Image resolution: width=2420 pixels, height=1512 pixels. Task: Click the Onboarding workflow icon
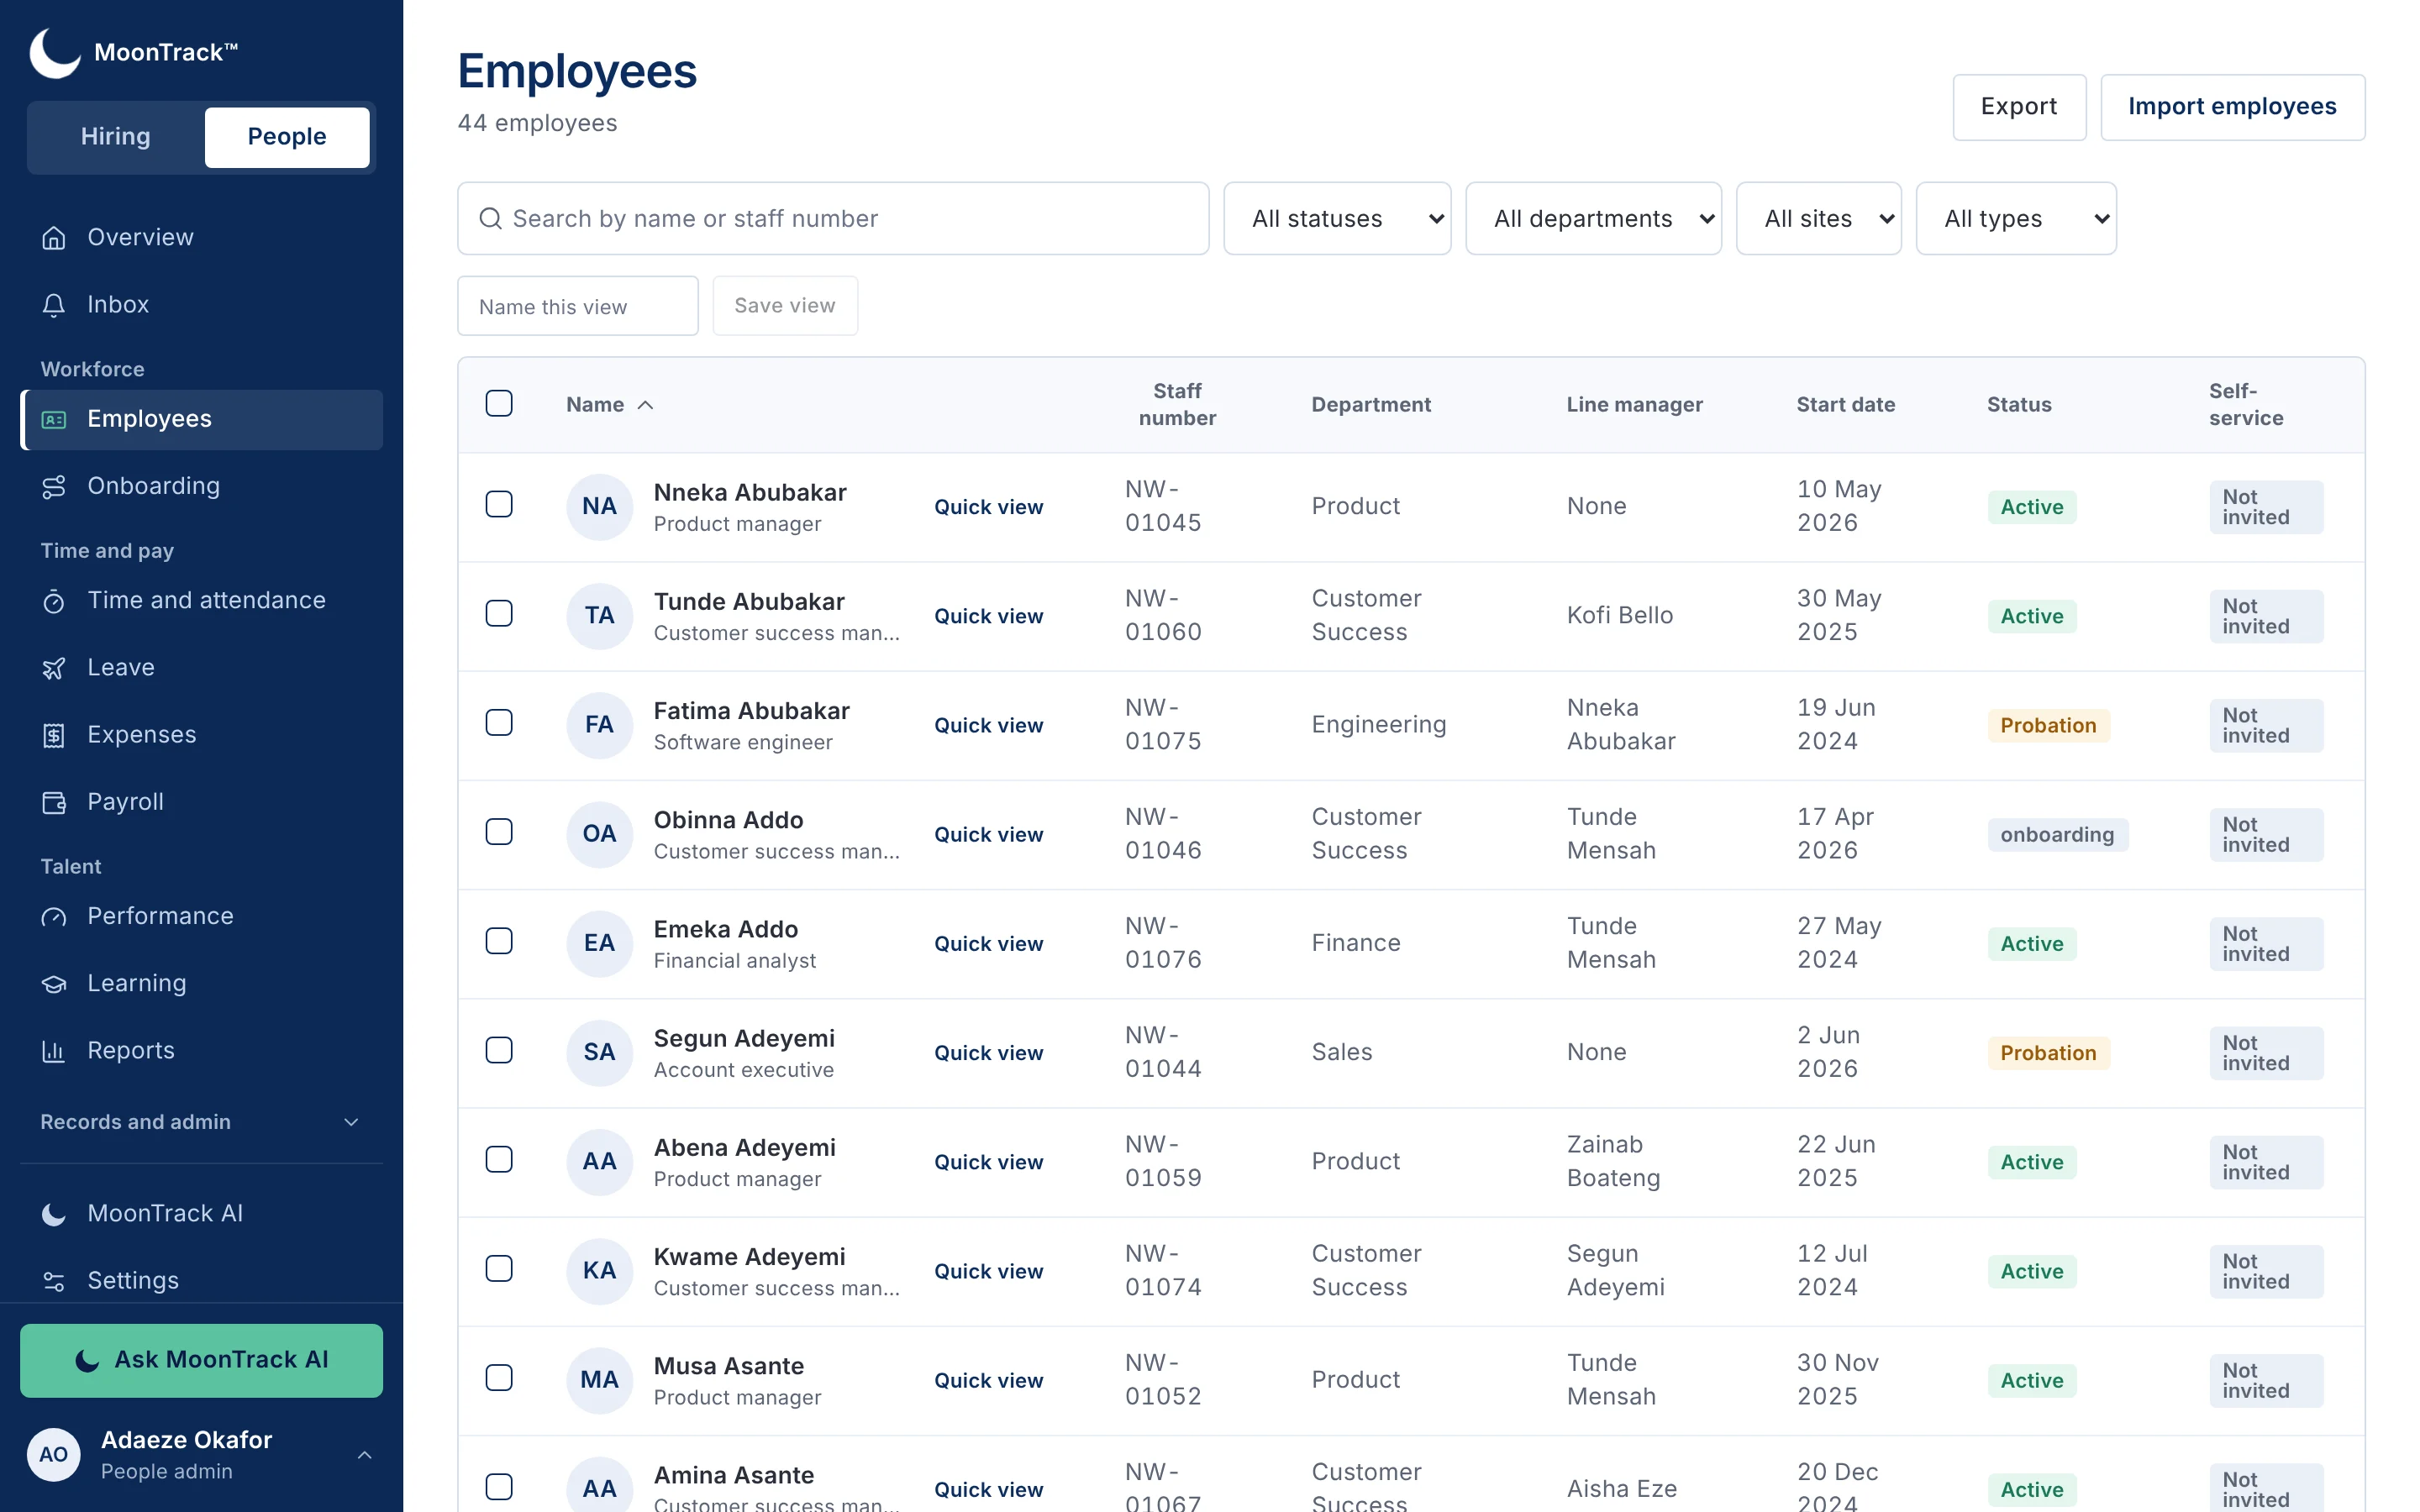[54, 487]
